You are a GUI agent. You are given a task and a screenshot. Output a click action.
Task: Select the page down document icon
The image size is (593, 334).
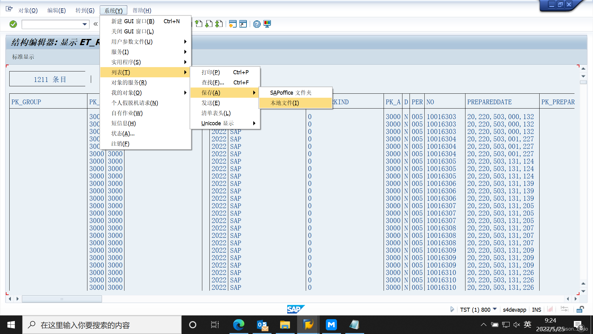209,24
